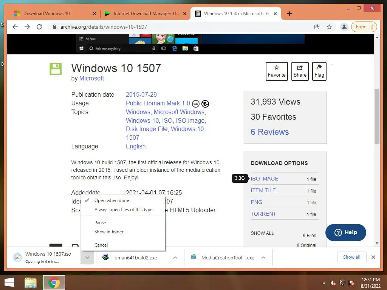Screen dimensions: 387x290
Task: Open the Disk Image File topic link
Action: (147, 129)
